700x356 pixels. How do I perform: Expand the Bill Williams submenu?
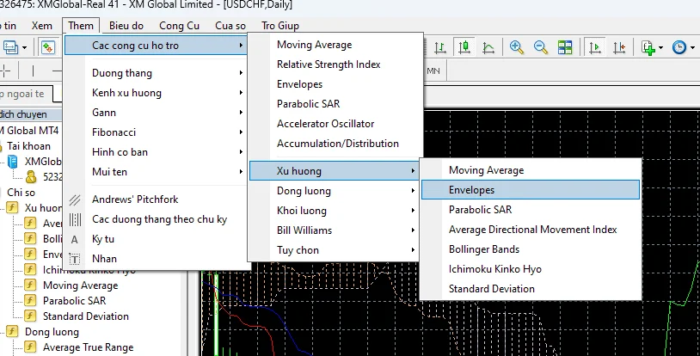(335, 230)
